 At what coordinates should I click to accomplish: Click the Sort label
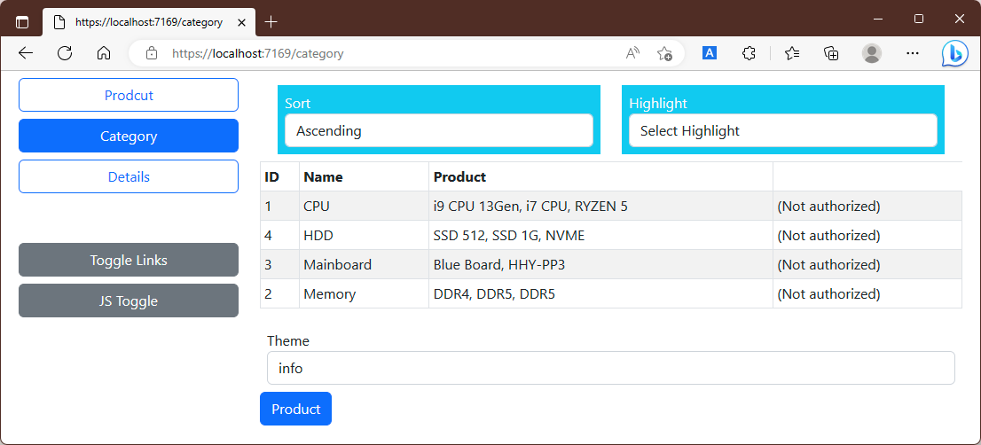click(x=298, y=103)
